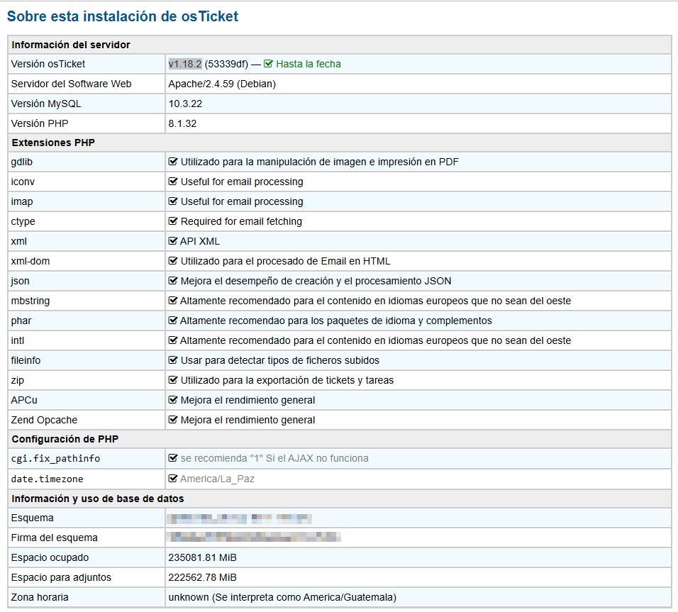678x612 pixels.
Task: Click the check icon in the APCu row
Action: click(173, 400)
